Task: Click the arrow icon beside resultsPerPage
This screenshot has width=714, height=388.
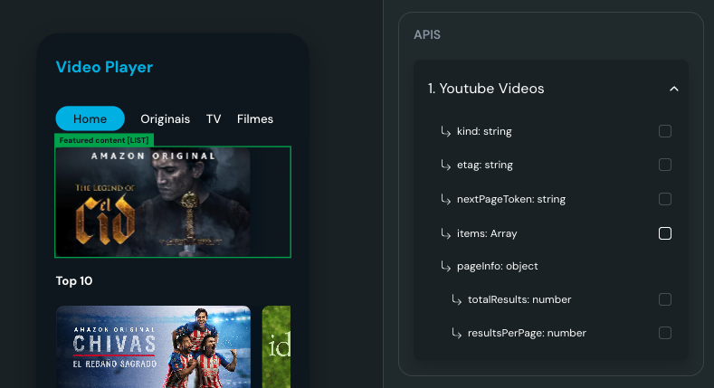Action: click(x=456, y=333)
